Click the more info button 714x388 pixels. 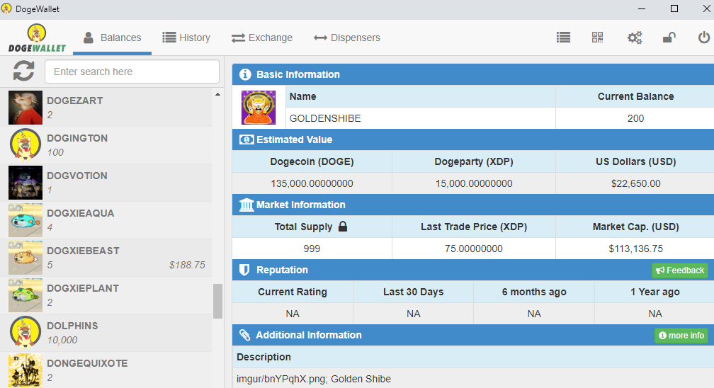point(681,335)
